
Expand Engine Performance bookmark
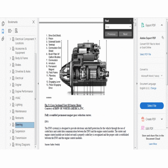[10, 91]
